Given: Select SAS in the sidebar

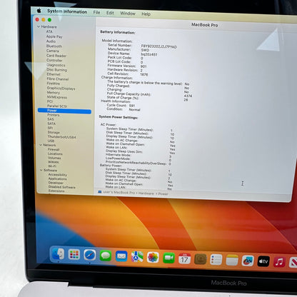Looking at the screenshot, I should [x=51, y=119].
